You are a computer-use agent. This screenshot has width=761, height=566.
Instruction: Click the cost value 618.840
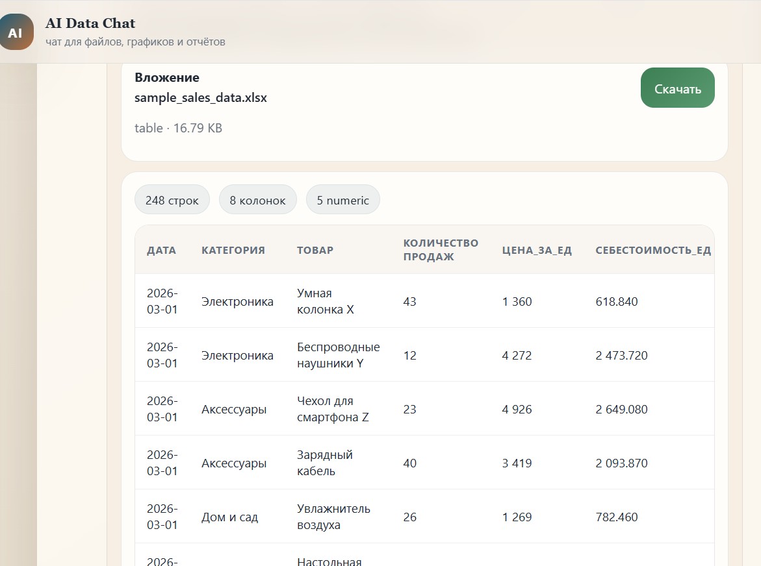(x=616, y=301)
